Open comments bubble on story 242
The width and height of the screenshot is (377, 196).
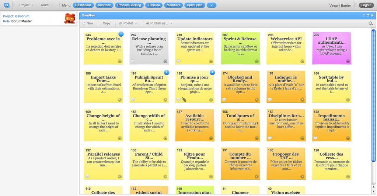pos(133,61)
